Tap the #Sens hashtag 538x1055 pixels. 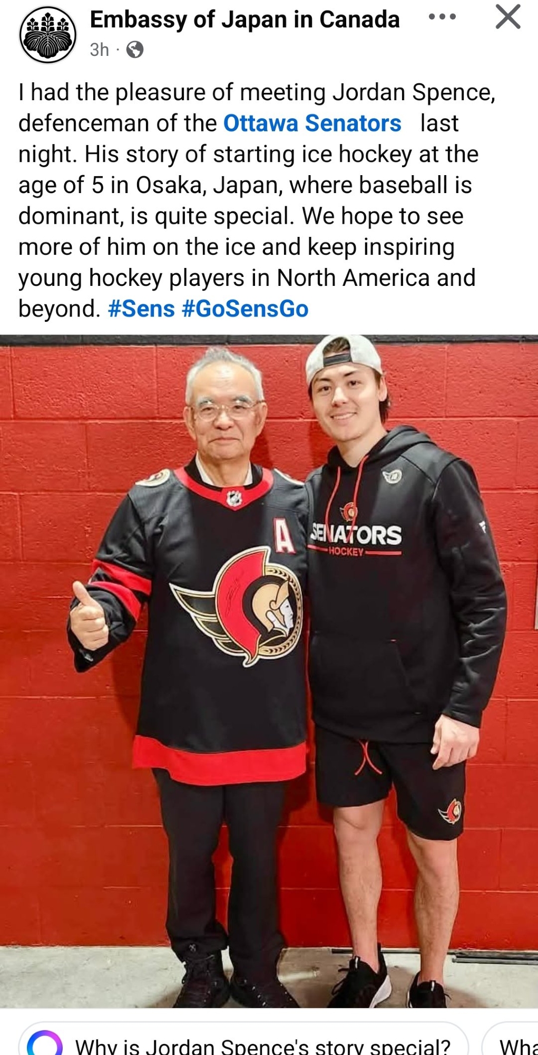(141, 309)
